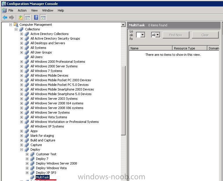
Task: Select All Windows Mobile Smartphone 2003 Devices
Action: click(x=62, y=89)
